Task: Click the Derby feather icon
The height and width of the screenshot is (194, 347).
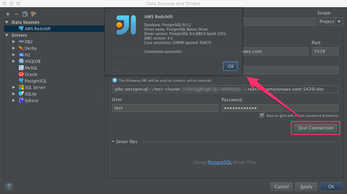Action: click(21, 48)
